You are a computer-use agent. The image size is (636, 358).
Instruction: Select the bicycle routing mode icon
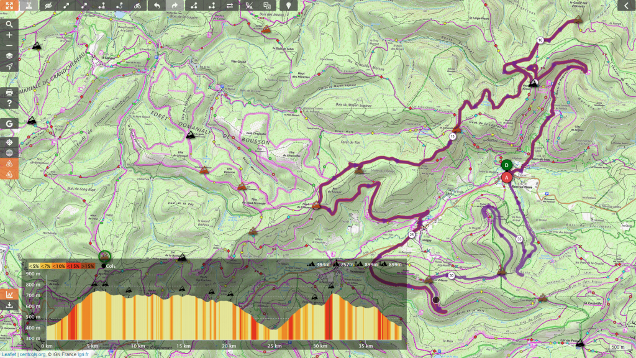click(137, 6)
